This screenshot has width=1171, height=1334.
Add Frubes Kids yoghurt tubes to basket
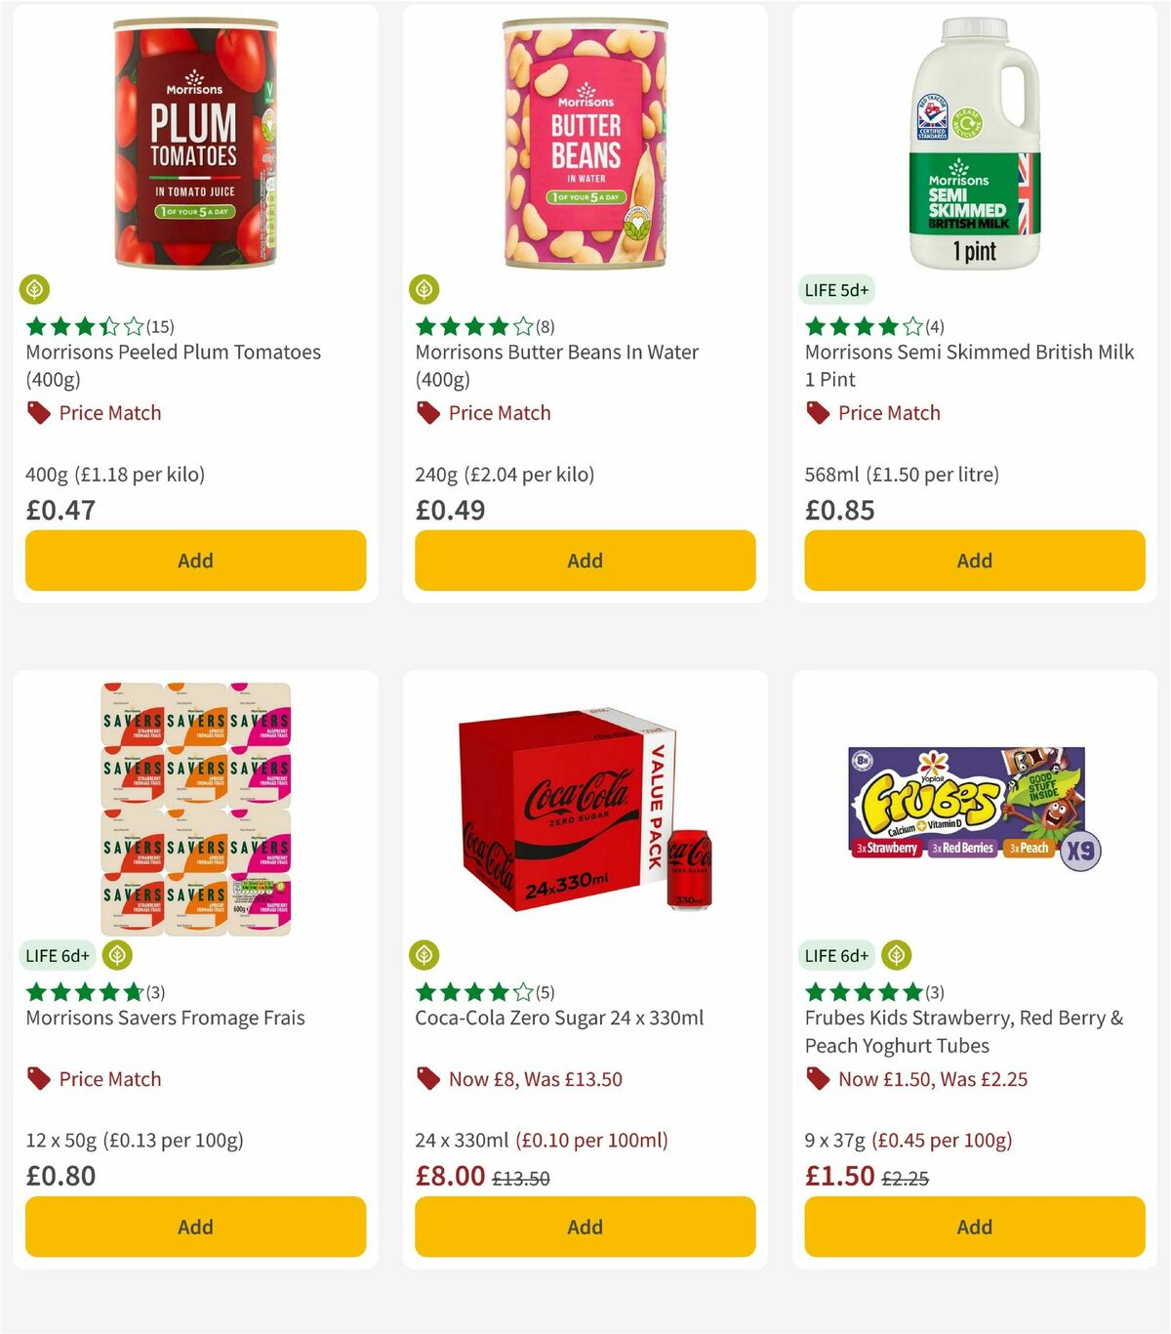coord(974,1227)
